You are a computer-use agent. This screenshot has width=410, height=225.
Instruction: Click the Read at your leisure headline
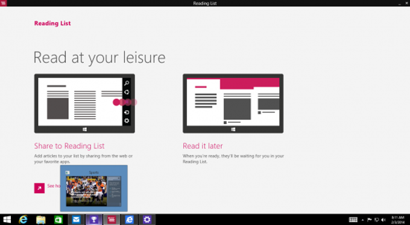click(99, 58)
